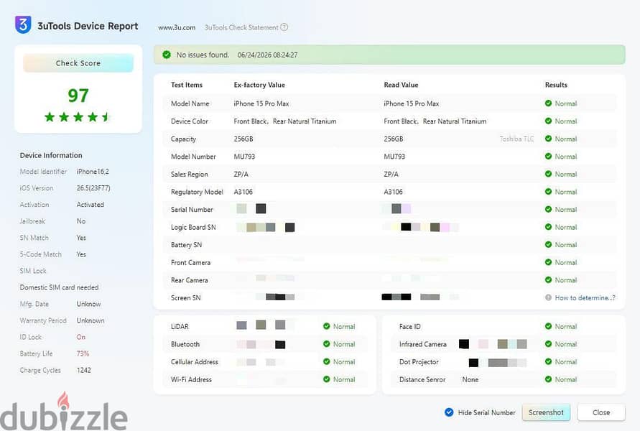Click the Normal check icon for Battery SN
This screenshot has width=640, height=431.
[548, 244]
